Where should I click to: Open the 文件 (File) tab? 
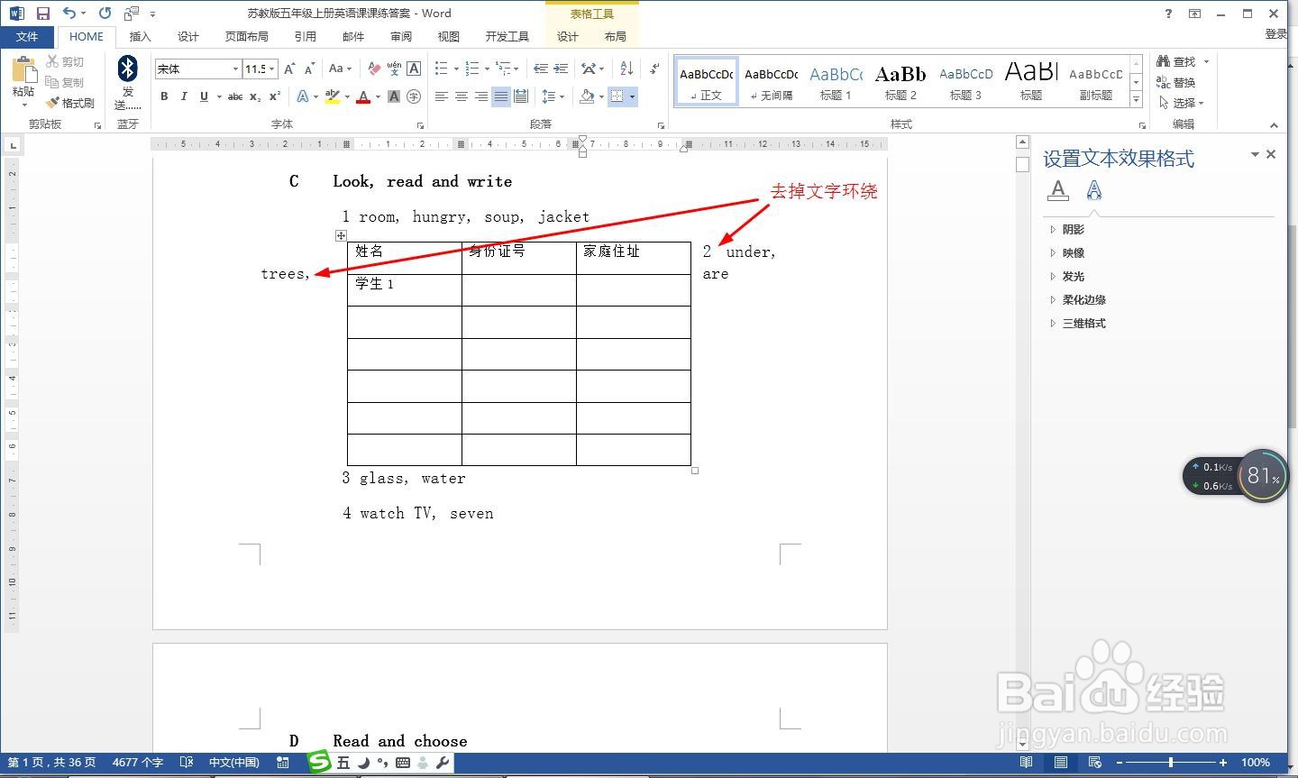27,36
